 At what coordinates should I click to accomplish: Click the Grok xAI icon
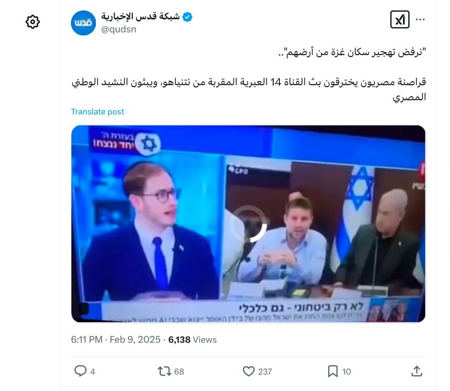coord(400,20)
